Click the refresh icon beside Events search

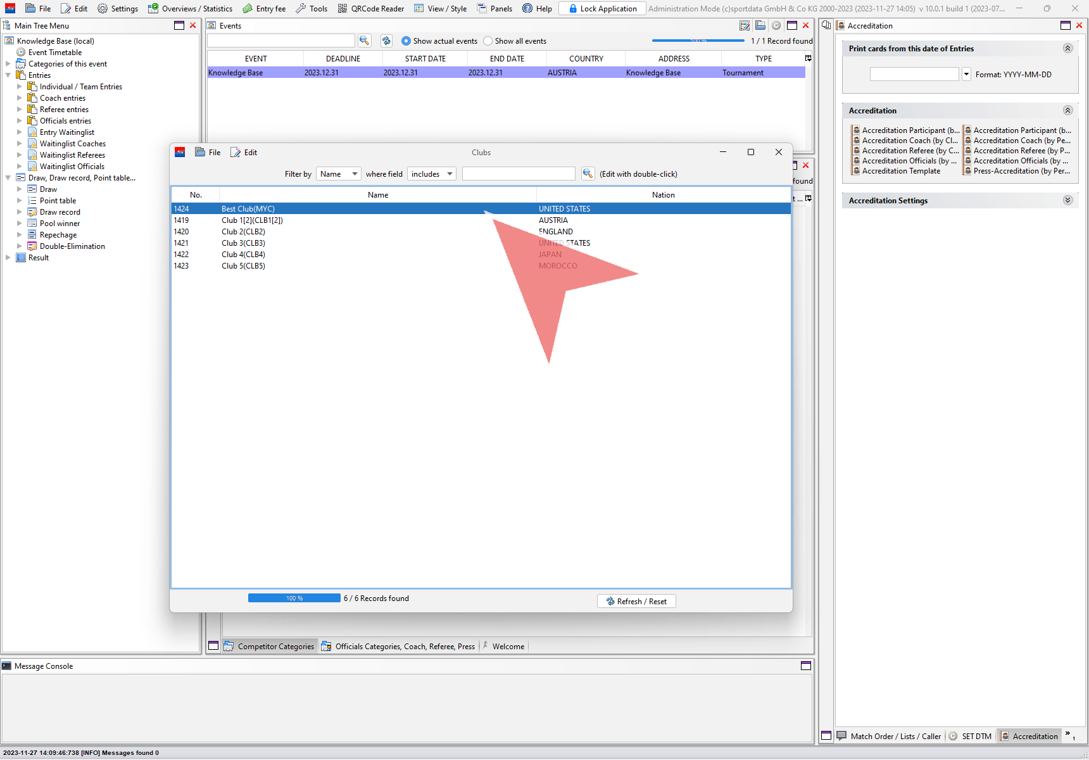pos(386,41)
